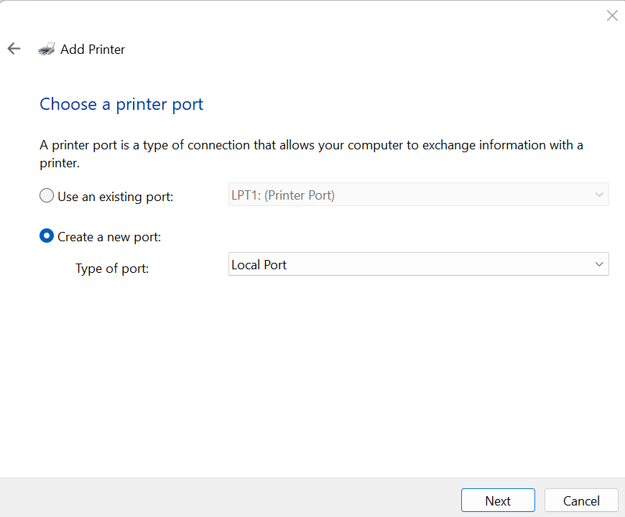This screenshot has width=625, height=517.
Task: Click the 'Use an existing port:' label text
Action: click(x=115, y=196)
